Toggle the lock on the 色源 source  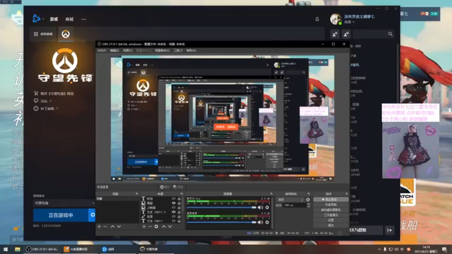coord(179,217)
